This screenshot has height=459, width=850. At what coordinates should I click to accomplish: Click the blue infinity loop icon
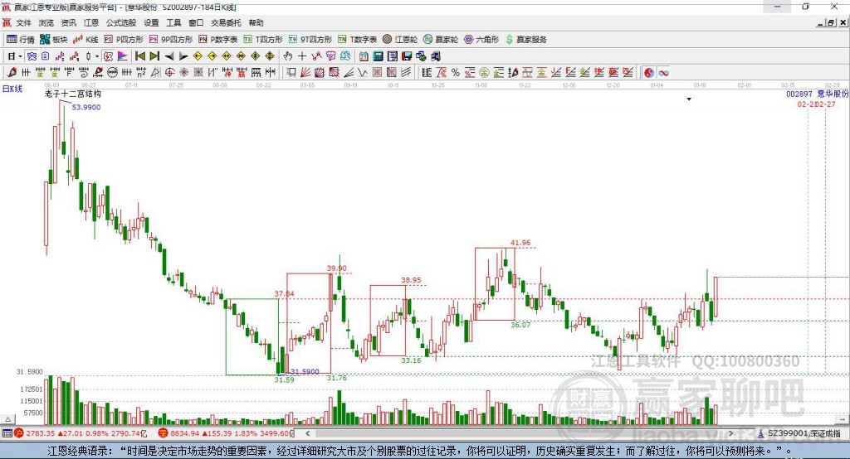click(663, 73)
